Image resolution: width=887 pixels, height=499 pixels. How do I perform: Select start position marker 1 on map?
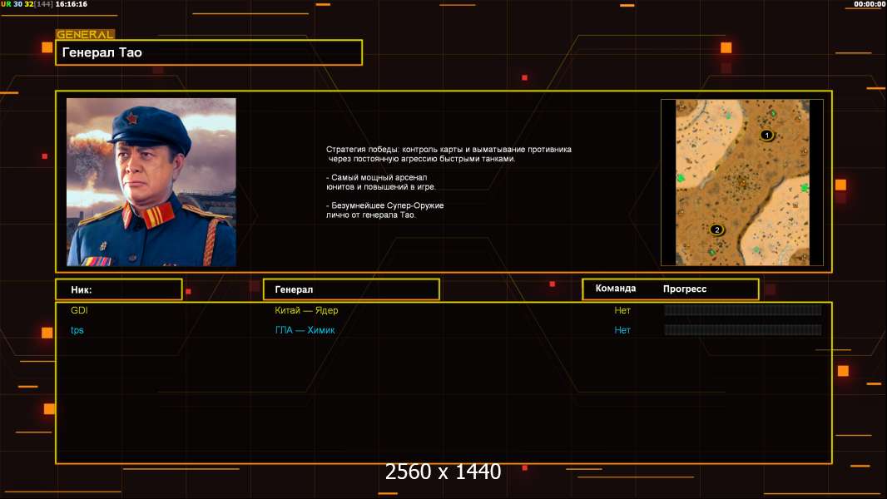click(x=766, y=135)
